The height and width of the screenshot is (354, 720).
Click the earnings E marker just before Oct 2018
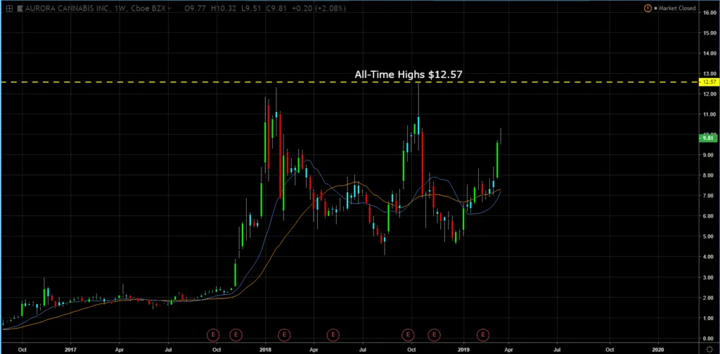coord(408,335)
